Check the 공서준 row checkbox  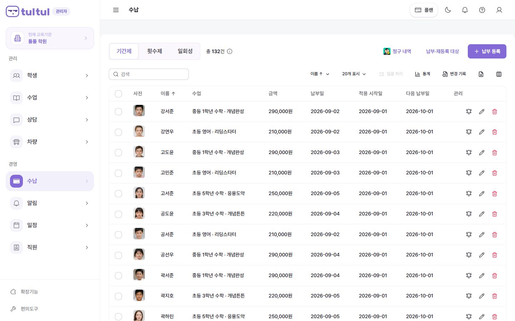coord(118,235)
